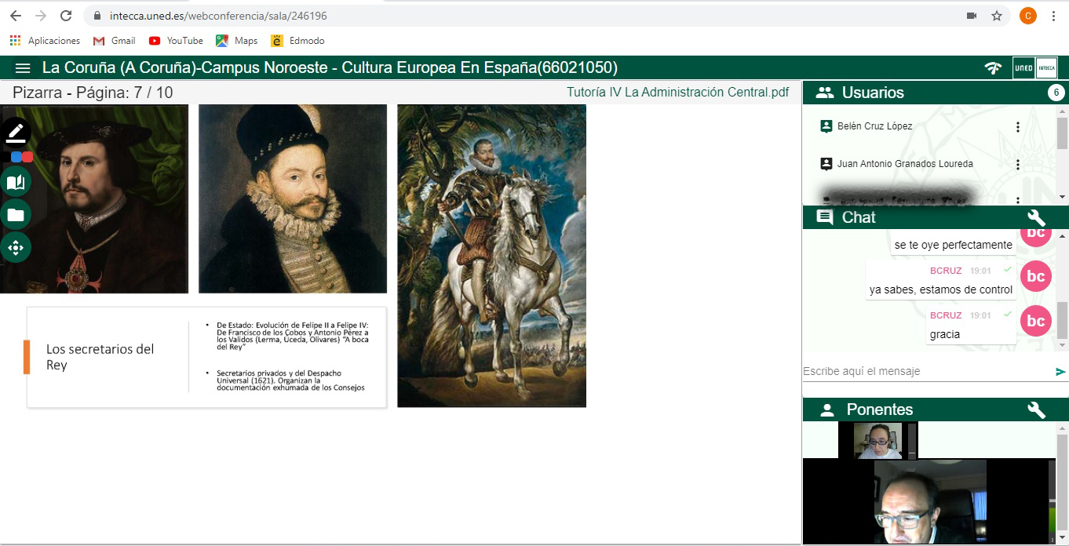The width and height of the screenshot is (1069, 546).
Task: Open Chat settings wrench
Action: click(1036, 217)
